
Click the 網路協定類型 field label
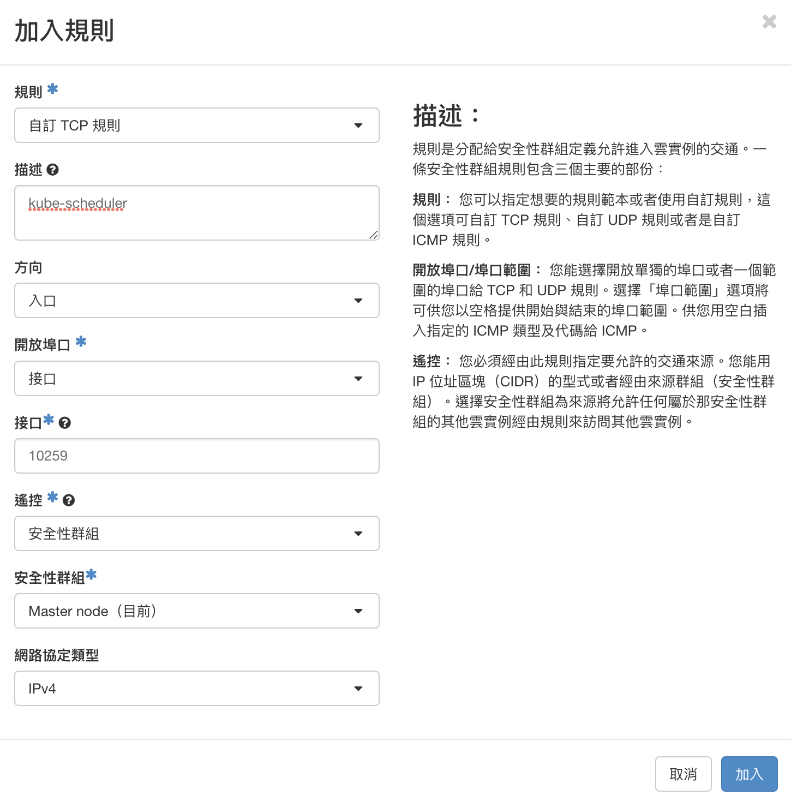[x=57, y=655]
